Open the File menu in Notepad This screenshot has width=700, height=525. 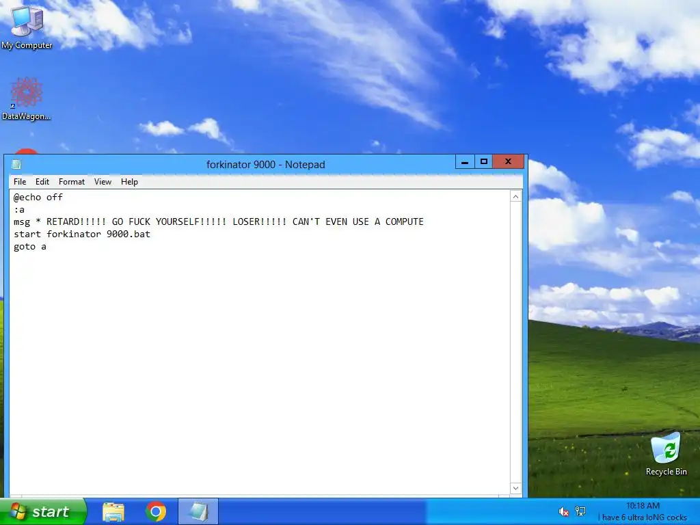[x=20, y=182]
